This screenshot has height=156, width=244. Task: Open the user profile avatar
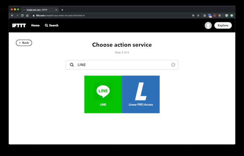208,25
